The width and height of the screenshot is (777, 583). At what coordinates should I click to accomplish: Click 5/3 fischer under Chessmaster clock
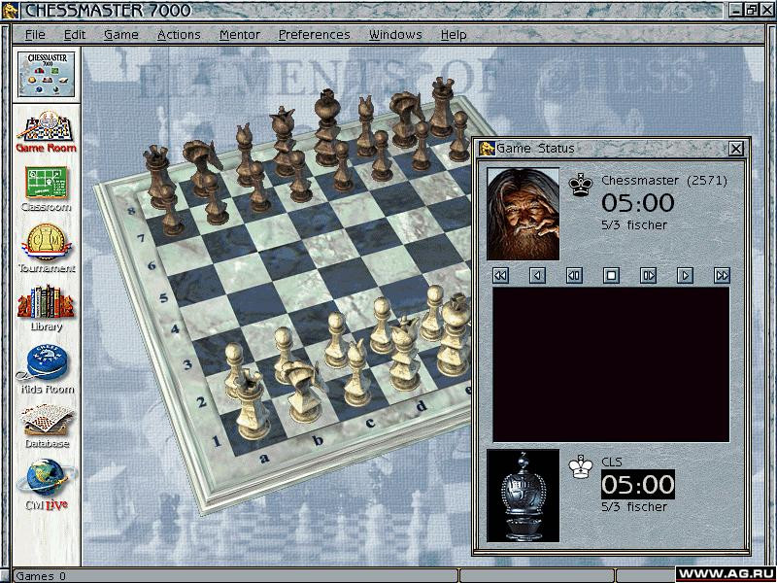[x=634, y=225]
